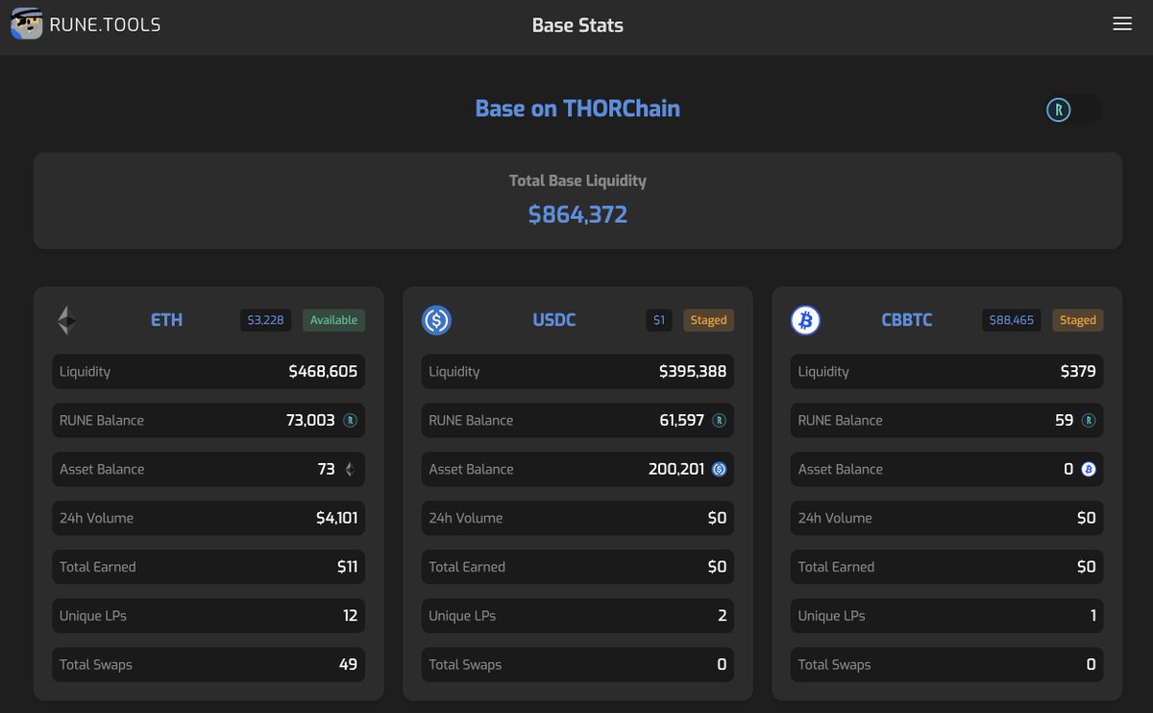1153x713 pixels.
Task: Click the 24h Volume label on USDC card
Action: 466,518
